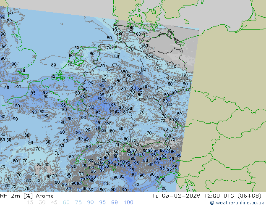Click the legend value 95
The height and width of the screenshot is (206, 266).
click(102, 203)
